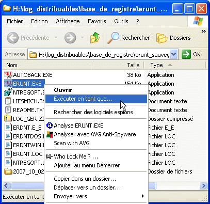This screenshot has width=210, height=204.
Task: Click the address bar folder icon
Action: (33, 55)
